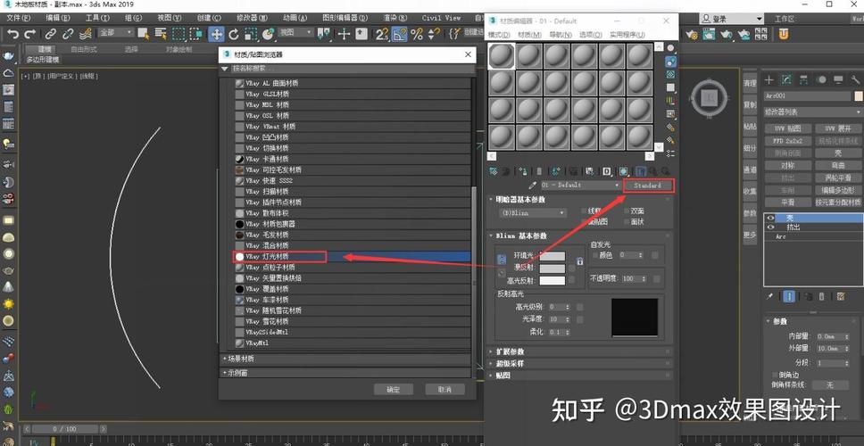Click the render teapot icon with gear
864x446 pixels.
tap(691, 35)
